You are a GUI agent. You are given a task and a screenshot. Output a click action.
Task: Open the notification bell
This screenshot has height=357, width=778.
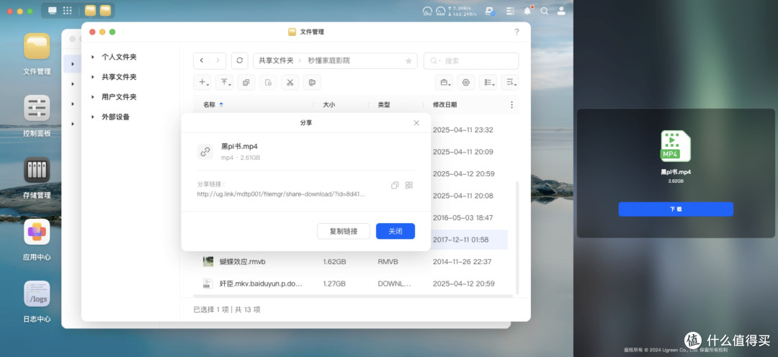click(528, 11)
